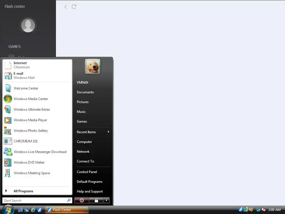The height and width of the screenshot is (214, 285).
Task: Click the 2:00 AM taskbar clock
Action: 274,210
